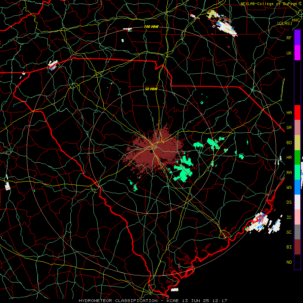Click the BD yellow-olive legend swatch
This screenshot has height=303, width=303.
coord(297,142)
